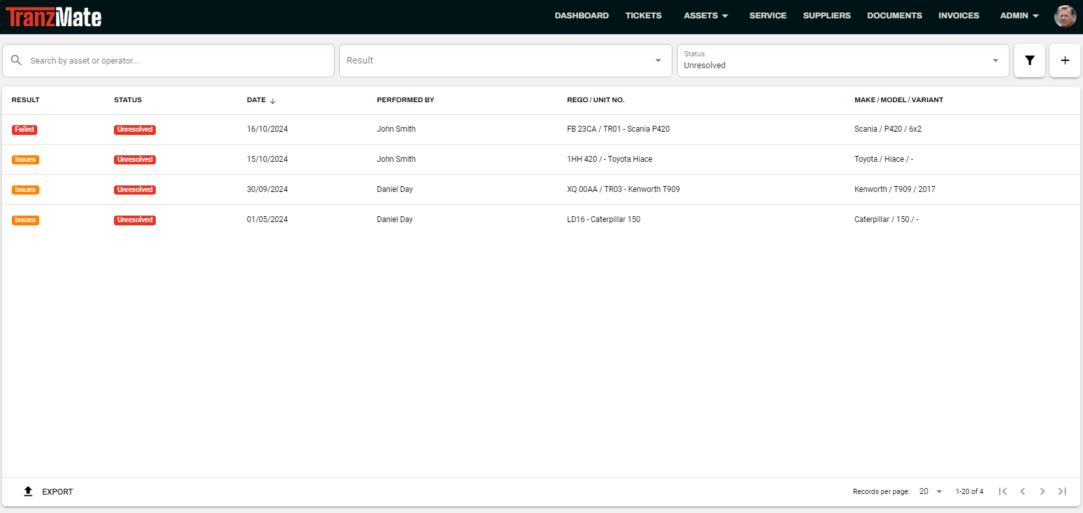Sort by the Result column header

click(26, 100)
